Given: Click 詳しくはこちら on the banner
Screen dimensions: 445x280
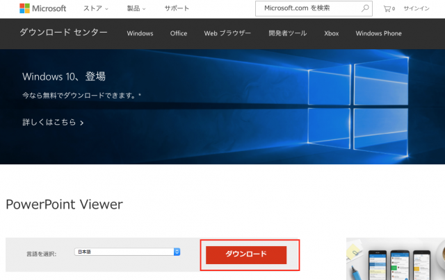Looking at the screenshot, I should tap(53, 123).
